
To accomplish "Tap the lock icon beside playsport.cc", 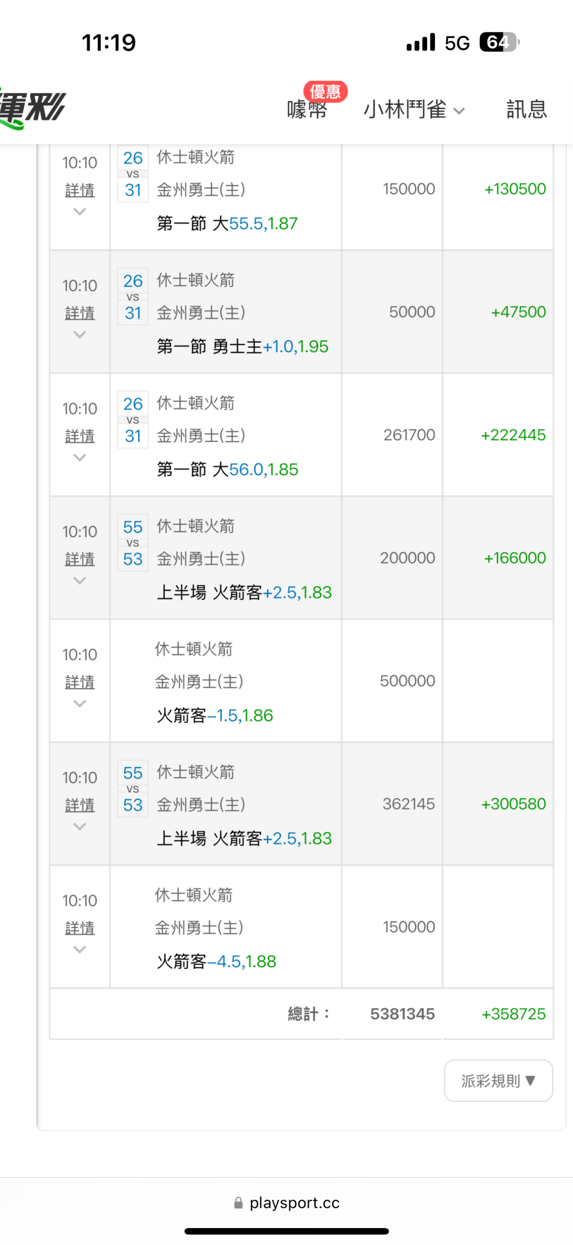I will click(x=239, y=1203).
